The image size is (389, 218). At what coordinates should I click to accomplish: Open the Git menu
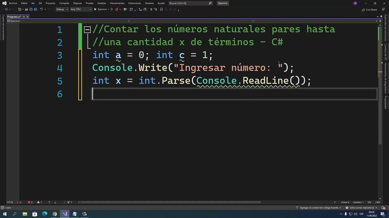click(x=40, y=3)
